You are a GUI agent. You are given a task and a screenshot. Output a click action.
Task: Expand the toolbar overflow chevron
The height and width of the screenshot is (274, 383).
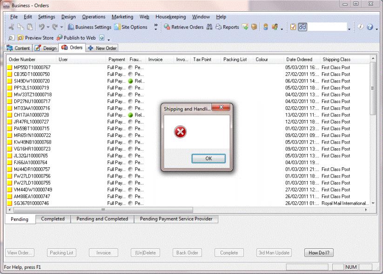click(156, 27)
